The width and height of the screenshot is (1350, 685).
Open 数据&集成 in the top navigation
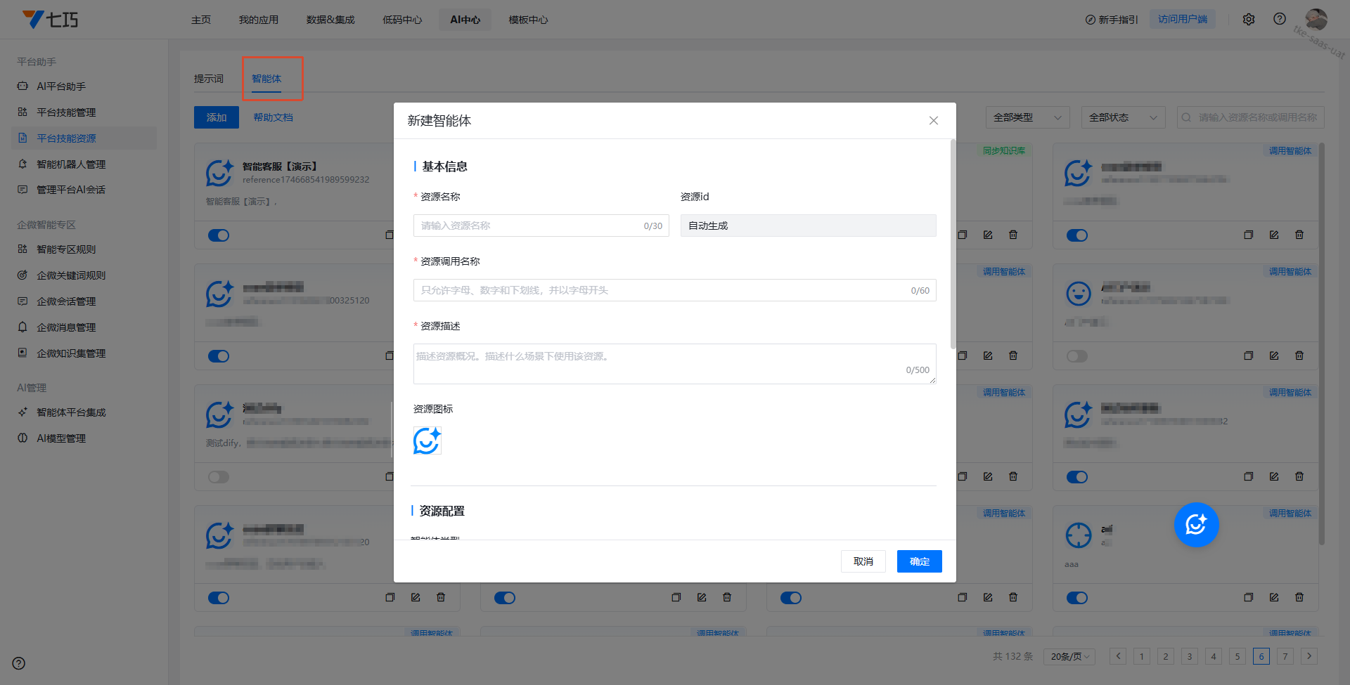coord(330,20)
